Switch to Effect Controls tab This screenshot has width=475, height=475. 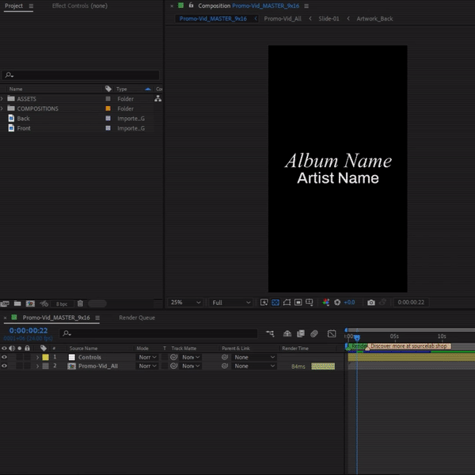79,6
